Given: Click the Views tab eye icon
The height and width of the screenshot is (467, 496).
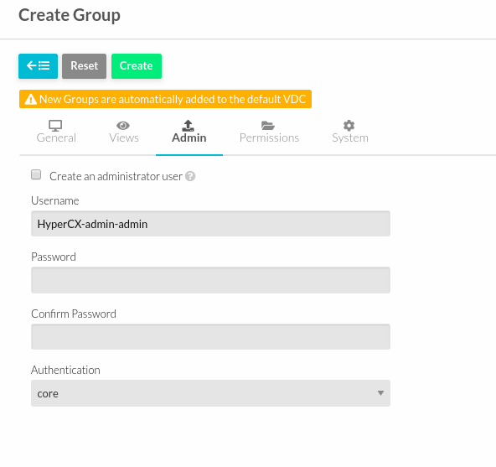Looking at the screenshot, I should point(123,126).
